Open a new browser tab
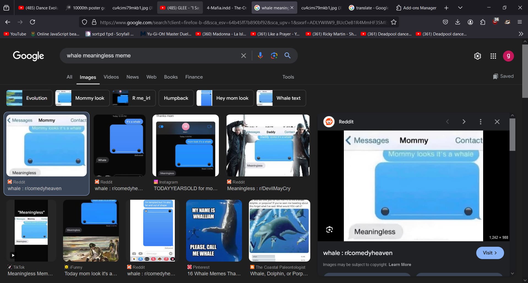 point(446,8)
